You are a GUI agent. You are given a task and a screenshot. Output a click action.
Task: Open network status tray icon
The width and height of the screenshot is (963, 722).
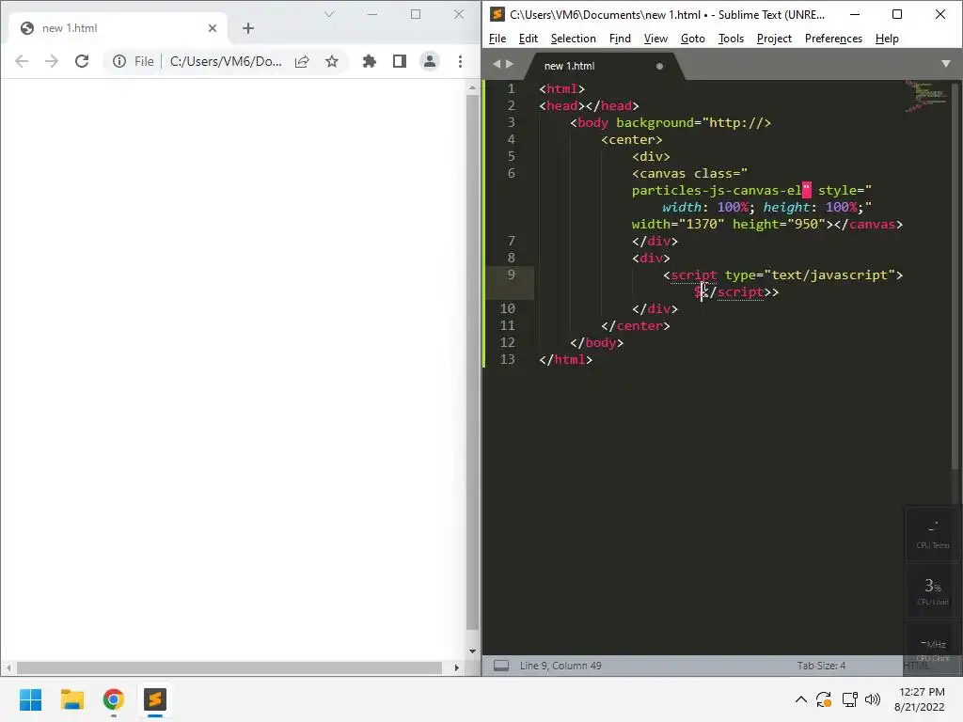tap(850, 699)
